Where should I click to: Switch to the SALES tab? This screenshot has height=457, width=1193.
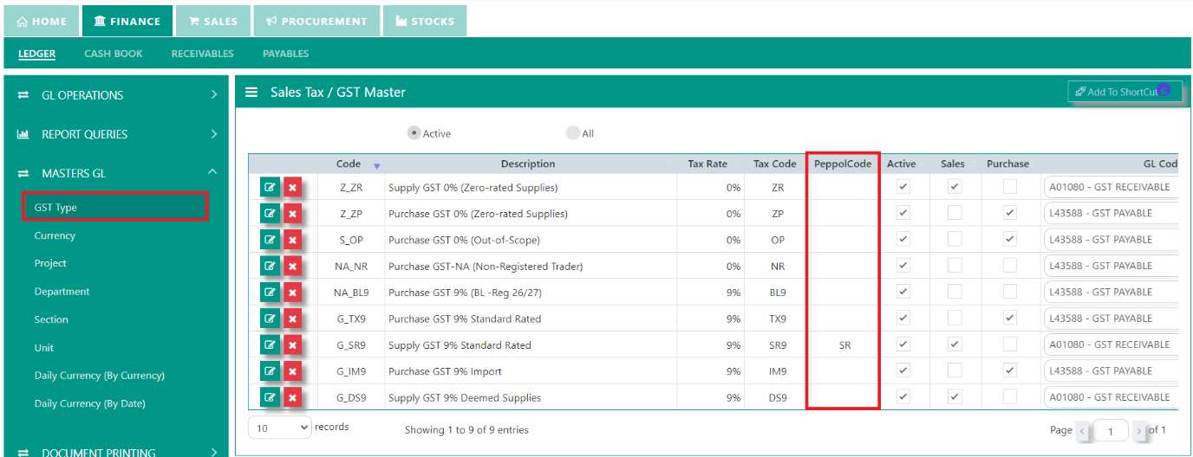(213, 22)
